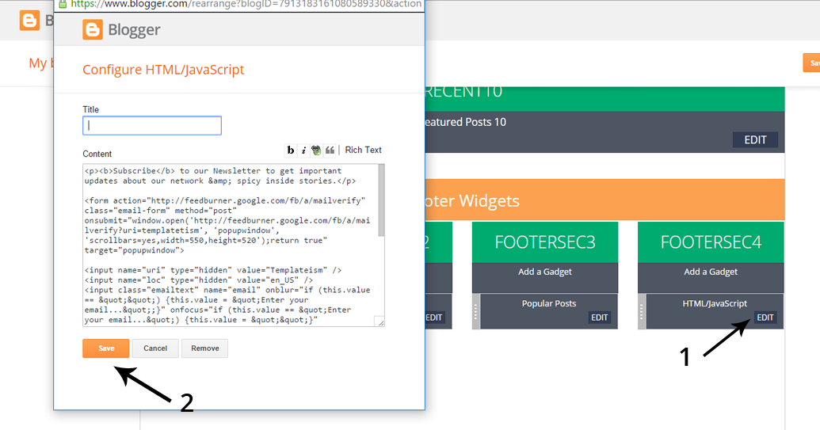Click the Popular Posts gadget title
Viewport: 820px width, 430px height.
548,303
